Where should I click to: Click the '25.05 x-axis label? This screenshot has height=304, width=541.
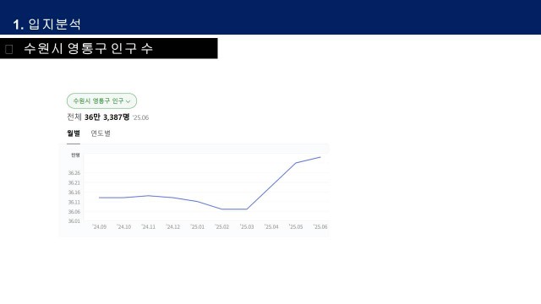(296, 227)
